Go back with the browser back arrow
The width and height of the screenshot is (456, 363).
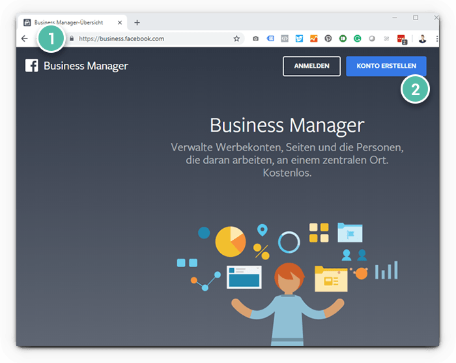point(25,39)
